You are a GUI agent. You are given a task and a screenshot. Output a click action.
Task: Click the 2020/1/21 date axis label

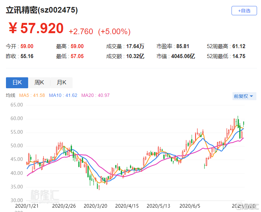(27, 206)
